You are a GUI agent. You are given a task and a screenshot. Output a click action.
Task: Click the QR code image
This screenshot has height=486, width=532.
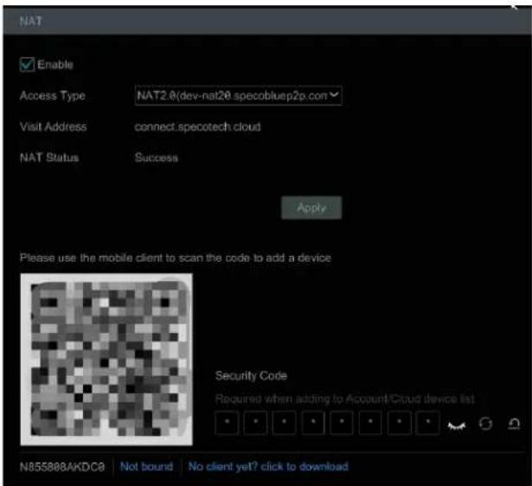[106, 359]
